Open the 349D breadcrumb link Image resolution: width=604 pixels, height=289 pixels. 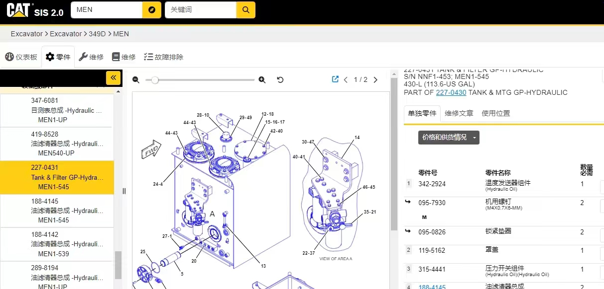pos(97,34)
